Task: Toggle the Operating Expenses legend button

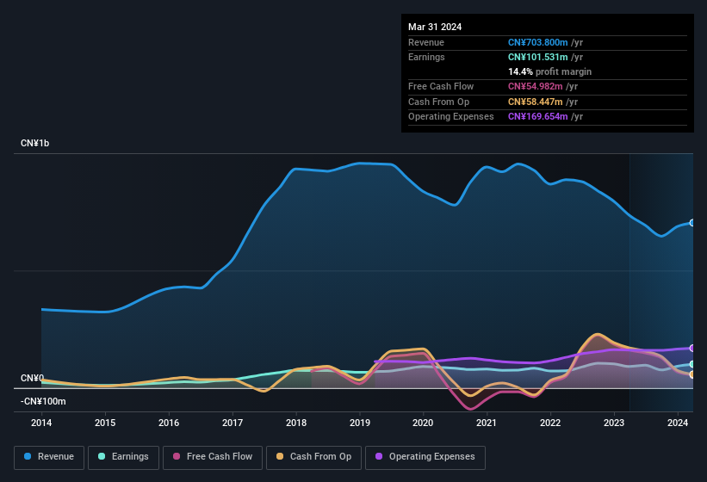Action: click(425, 457)
